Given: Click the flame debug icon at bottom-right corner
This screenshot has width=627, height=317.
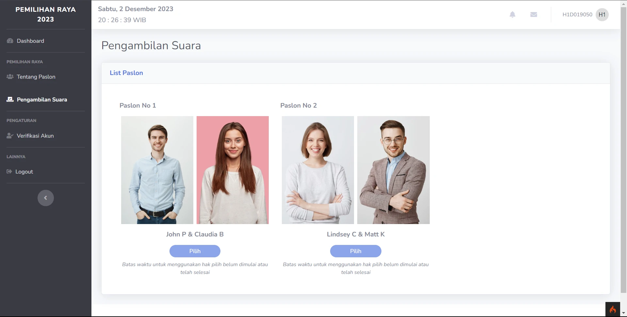Looking at the screenshot, I should pos(613,309).
